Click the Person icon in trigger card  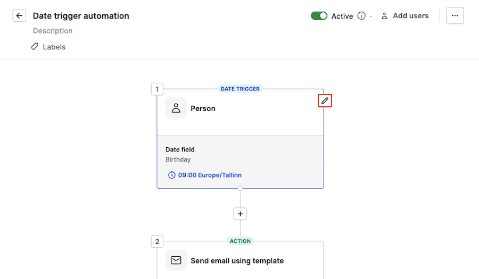click(176, 108)
